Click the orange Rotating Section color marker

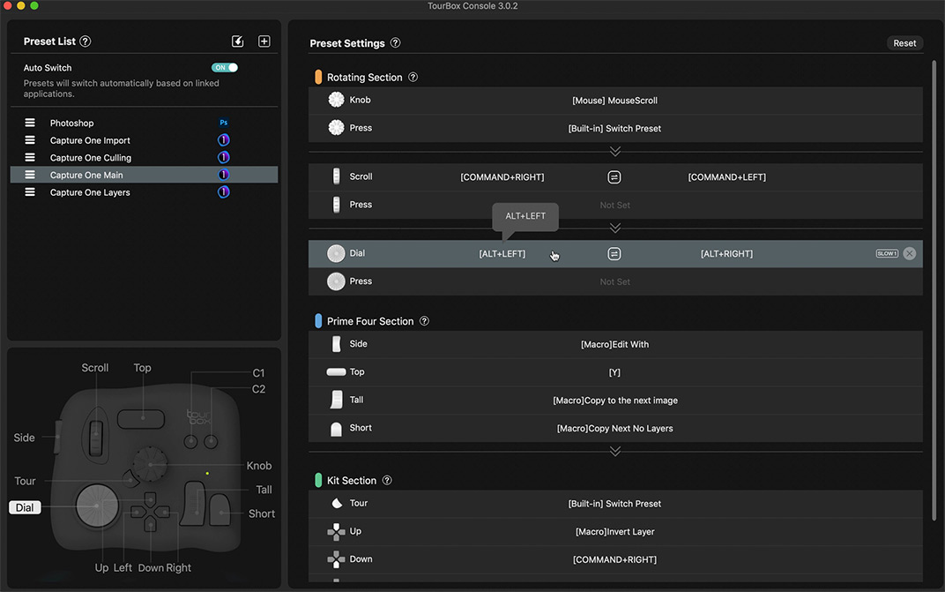[x=318, y=78]
